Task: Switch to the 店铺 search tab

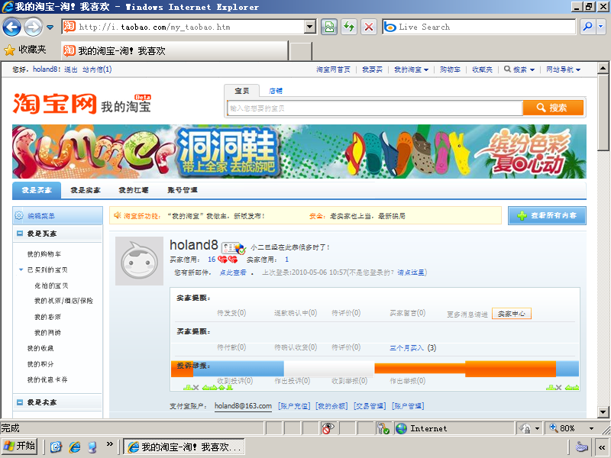Action: pyautogui.click(x=276, y=91)
